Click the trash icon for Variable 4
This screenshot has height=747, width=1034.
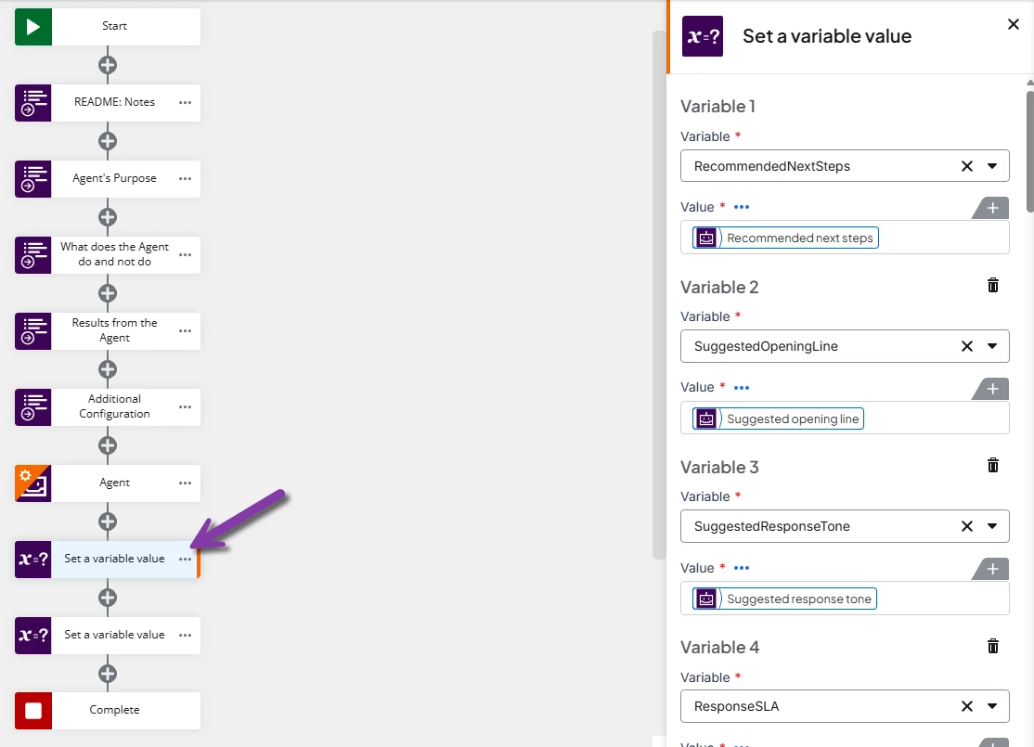992,646
